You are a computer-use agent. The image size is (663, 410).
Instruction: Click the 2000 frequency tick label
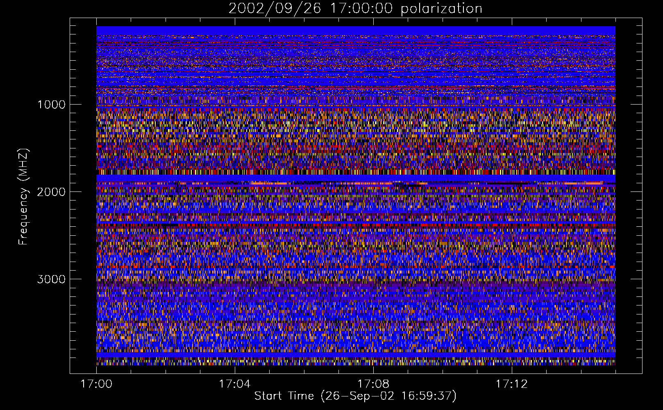point(51,192)
